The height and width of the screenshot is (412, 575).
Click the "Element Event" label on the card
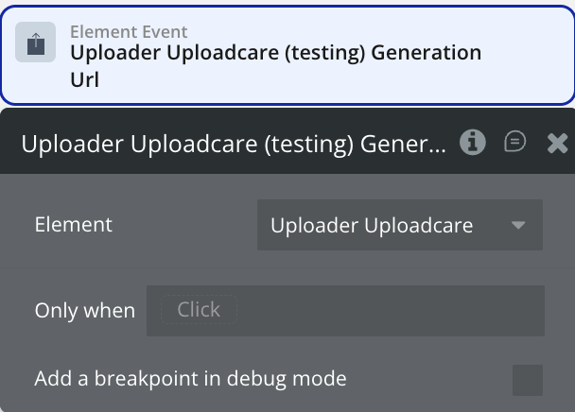click(x=129, y=32)
